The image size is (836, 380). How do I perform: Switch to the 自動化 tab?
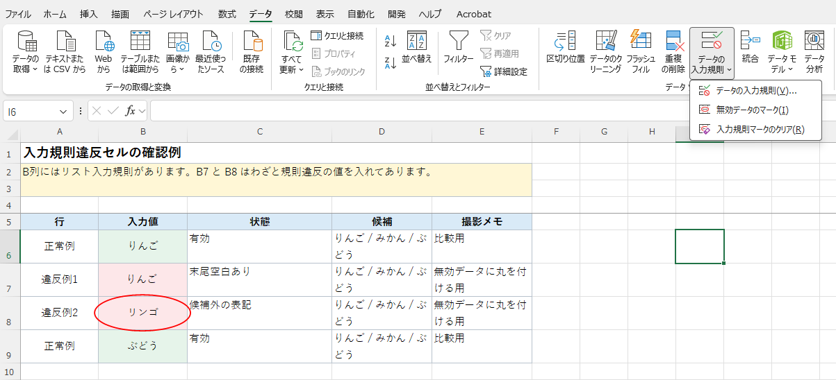361,14
